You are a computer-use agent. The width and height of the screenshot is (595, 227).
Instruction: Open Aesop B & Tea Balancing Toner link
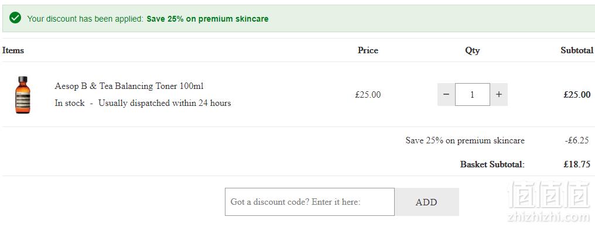tap(129, 86)
